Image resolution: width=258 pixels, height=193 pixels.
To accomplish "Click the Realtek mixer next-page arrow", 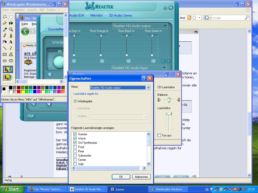I will click(x=168, y=61).
